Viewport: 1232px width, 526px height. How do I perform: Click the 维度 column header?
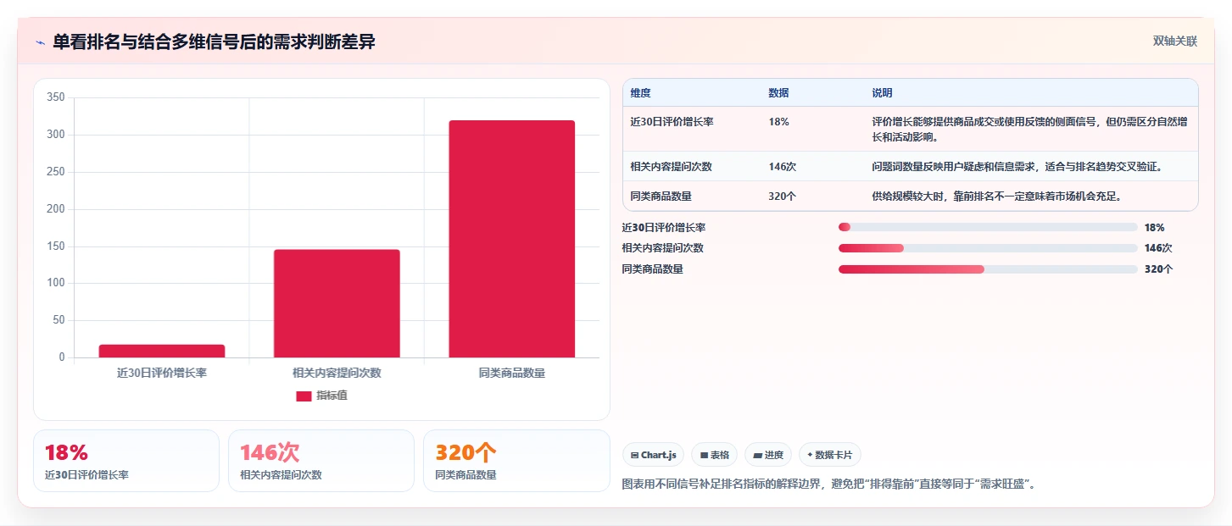coord(641,93)
